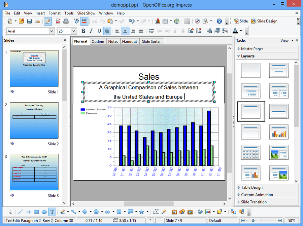Click the Save document icon
Screen dimensions: 303x226
29,21
